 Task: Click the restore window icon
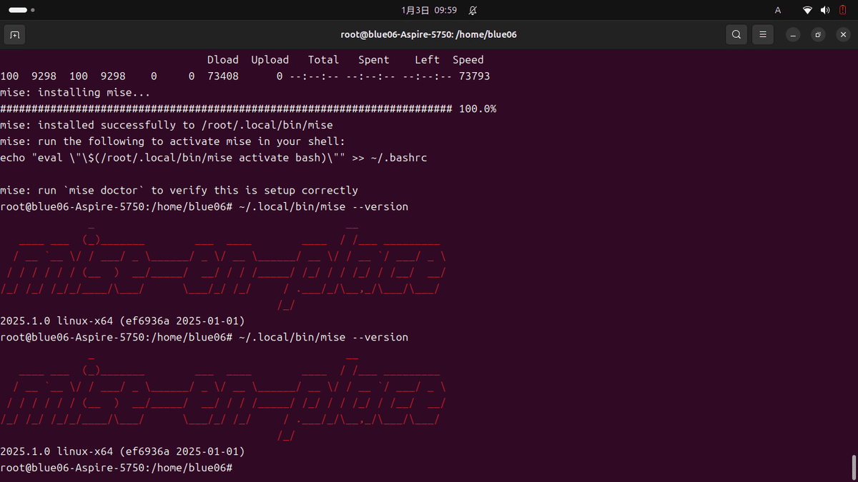[x=817, y=34]
